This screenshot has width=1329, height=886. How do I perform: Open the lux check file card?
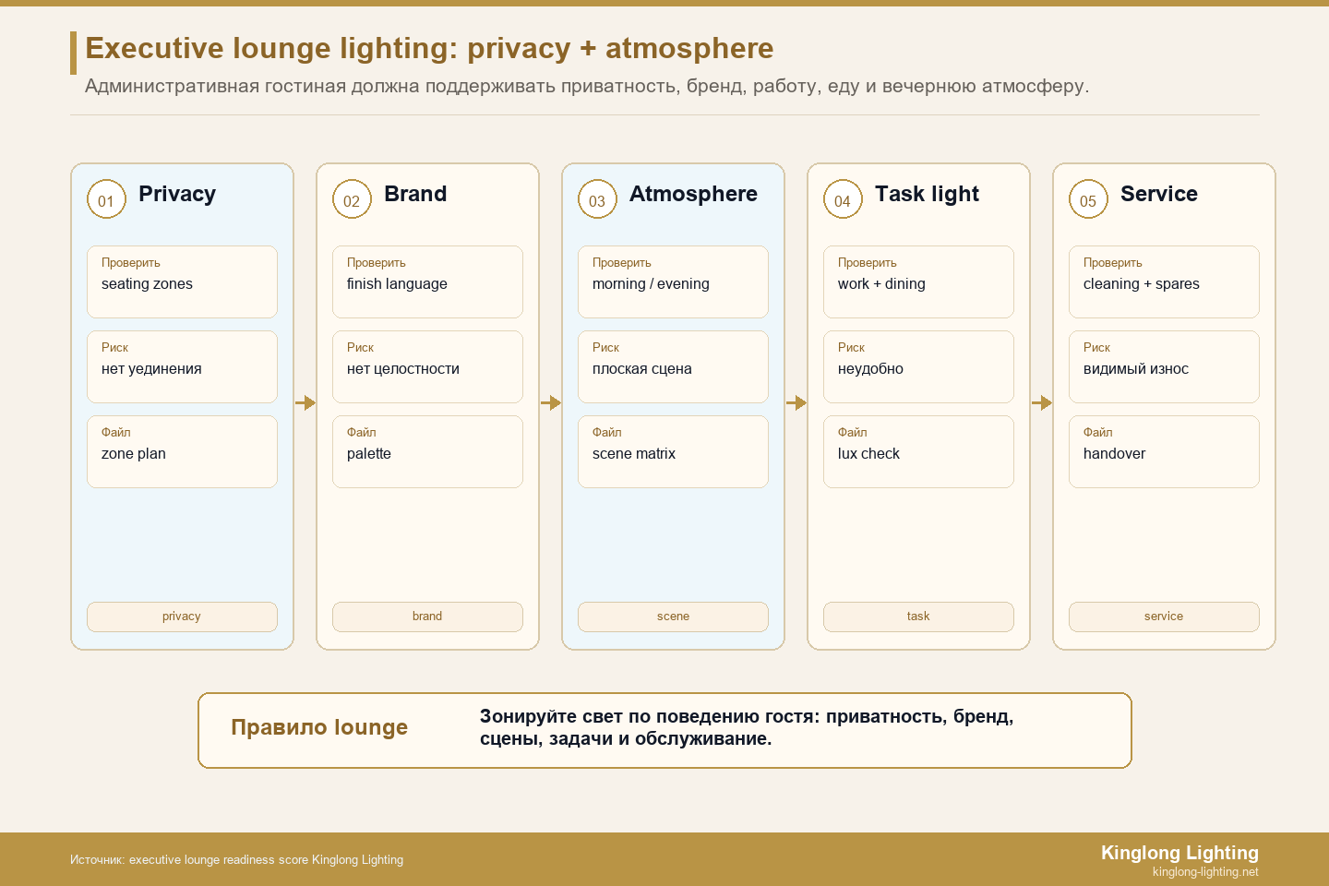pos(918,451)
